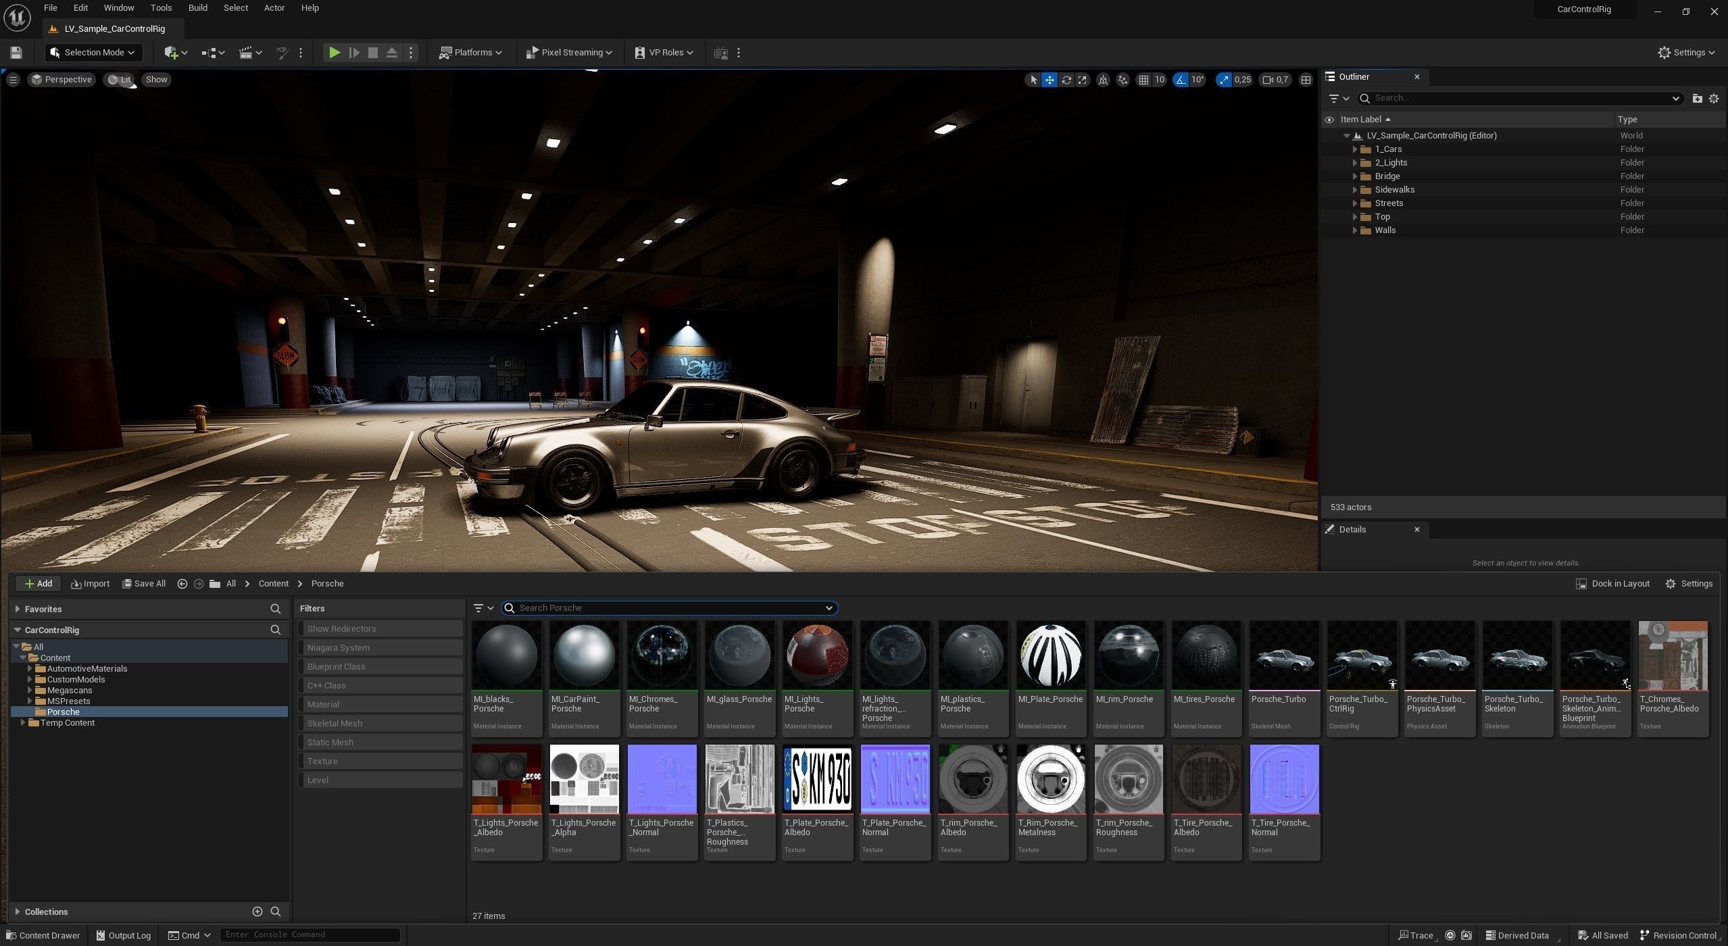Open the Perspective view dropdown
This screenshot has width=1728, height=946.
click(61, 80)
